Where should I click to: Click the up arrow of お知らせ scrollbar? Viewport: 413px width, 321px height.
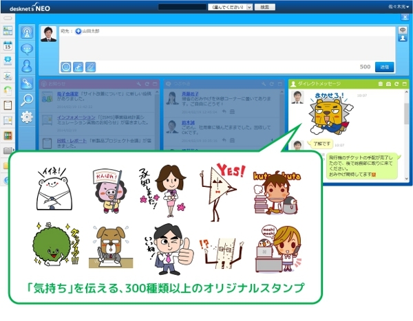click(157, 92)
